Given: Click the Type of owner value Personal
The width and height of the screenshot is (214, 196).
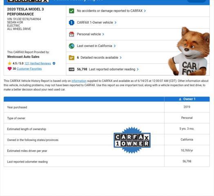Looking at the screenshot, I should tap(187, 118).
